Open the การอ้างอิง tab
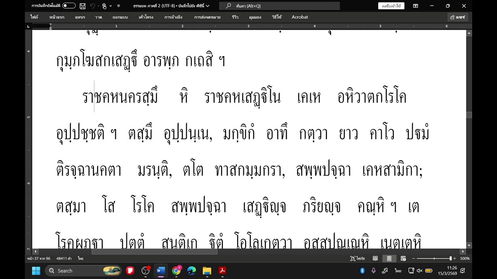 [x=174, y=17]
